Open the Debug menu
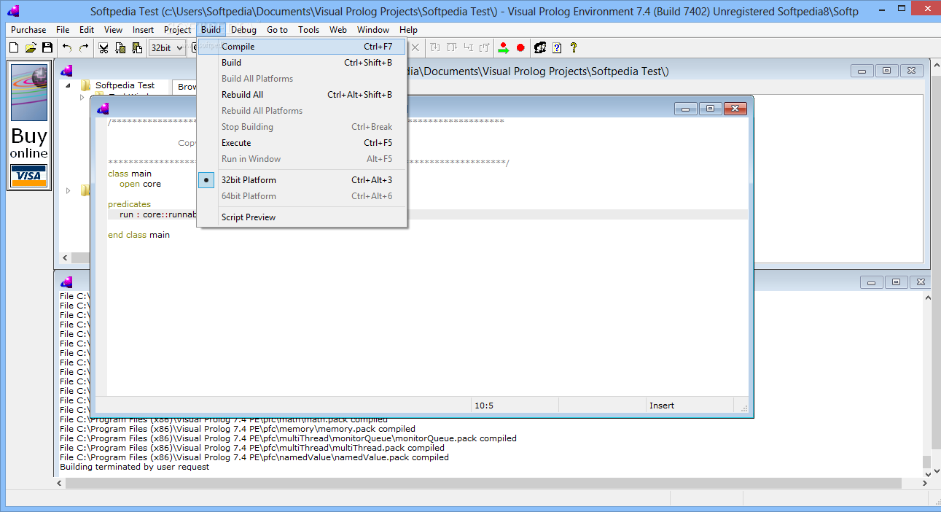 pos(243,30)
